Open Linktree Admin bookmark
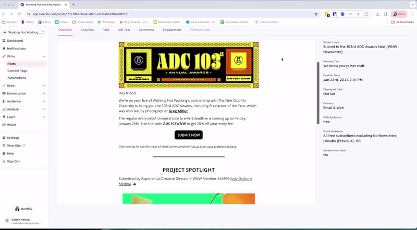 [266, 22]
